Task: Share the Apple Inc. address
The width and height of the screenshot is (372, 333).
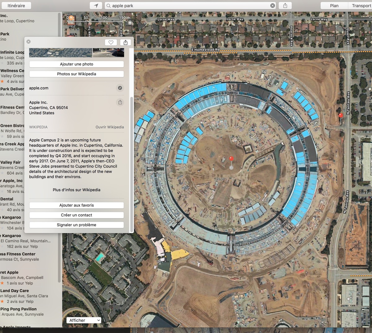Action: (x=120, y=102)
